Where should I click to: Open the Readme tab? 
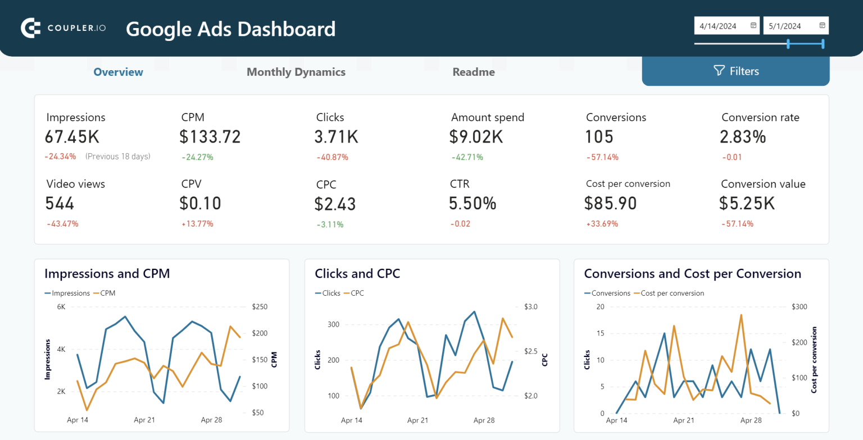[x=474, y=72]
